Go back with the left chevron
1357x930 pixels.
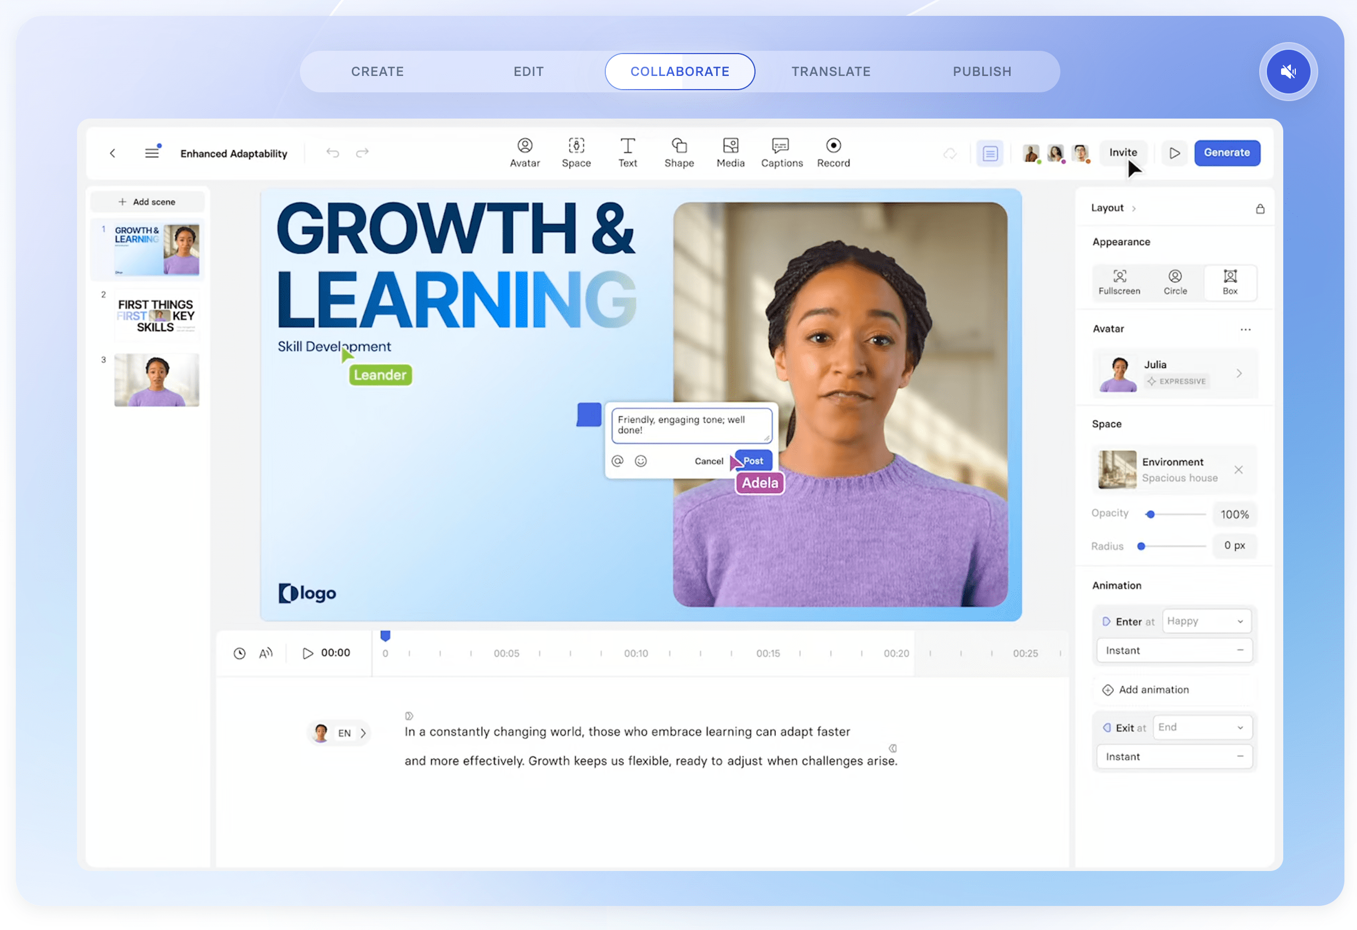112,153
